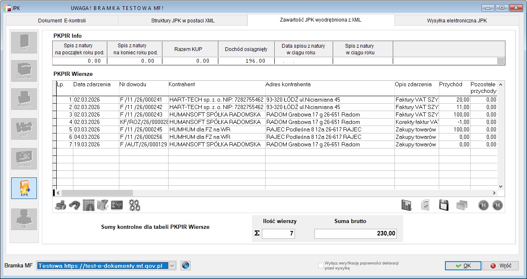Switch to 'Dokument E-kontroli' tab
This screenshot has width=527, height=279.
[x=62, y=20]
